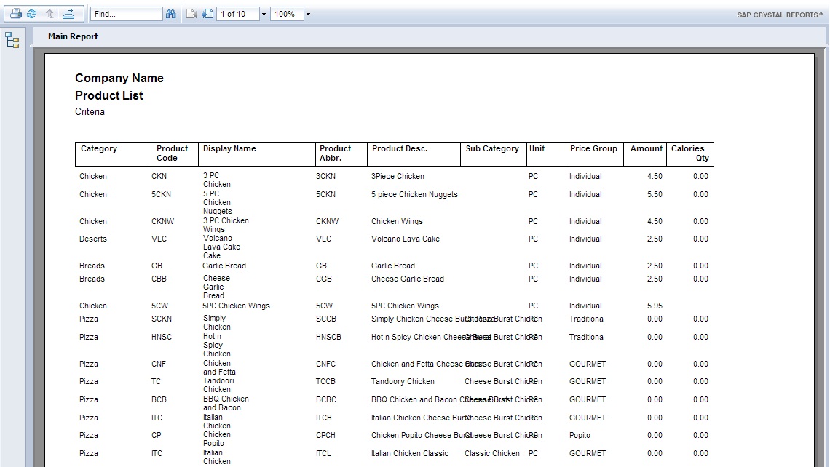Click the 5.95 amount value

pos(655,306)
